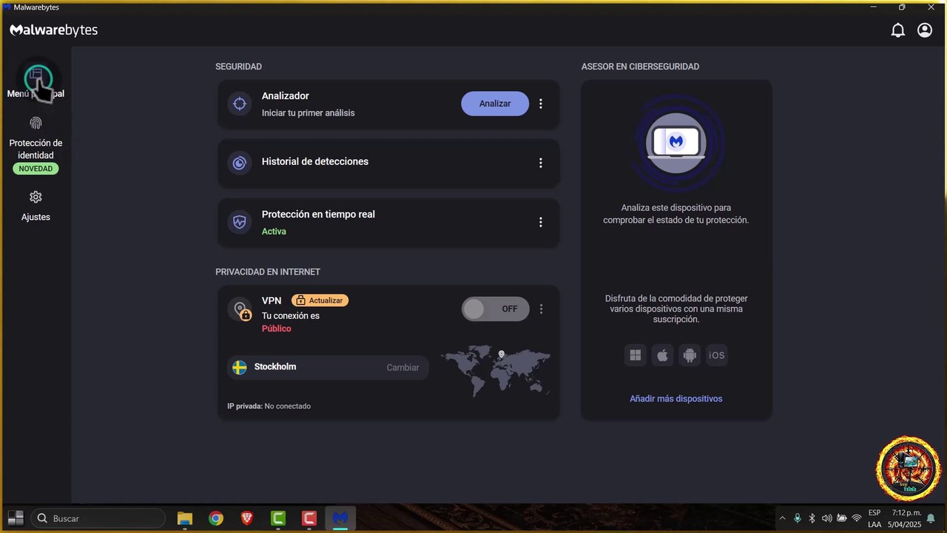Click the Menú principal dashboard icon
This screenshot has height=533, width=947.
point(36,76)
